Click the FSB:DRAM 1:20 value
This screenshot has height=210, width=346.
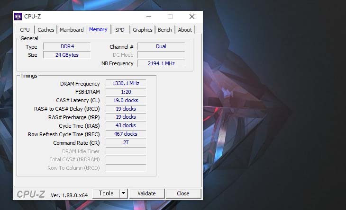coord(126,92)
